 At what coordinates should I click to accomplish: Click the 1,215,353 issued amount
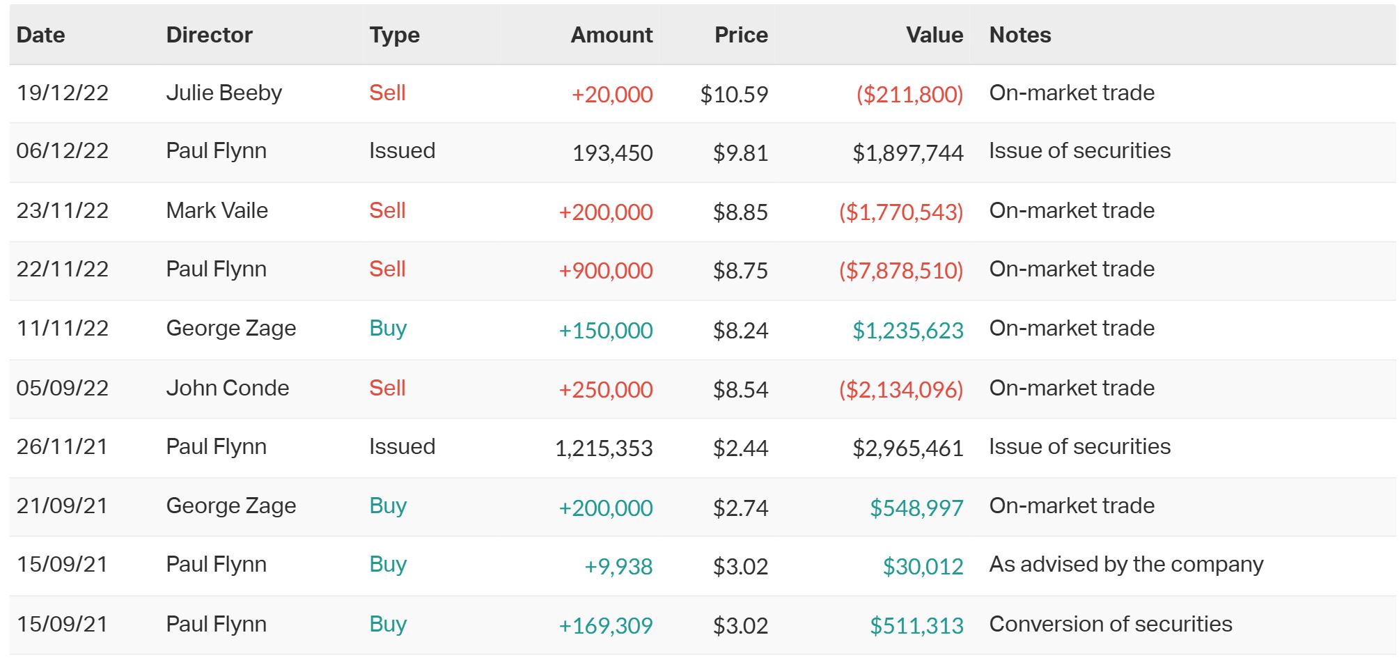click(604, 448)
